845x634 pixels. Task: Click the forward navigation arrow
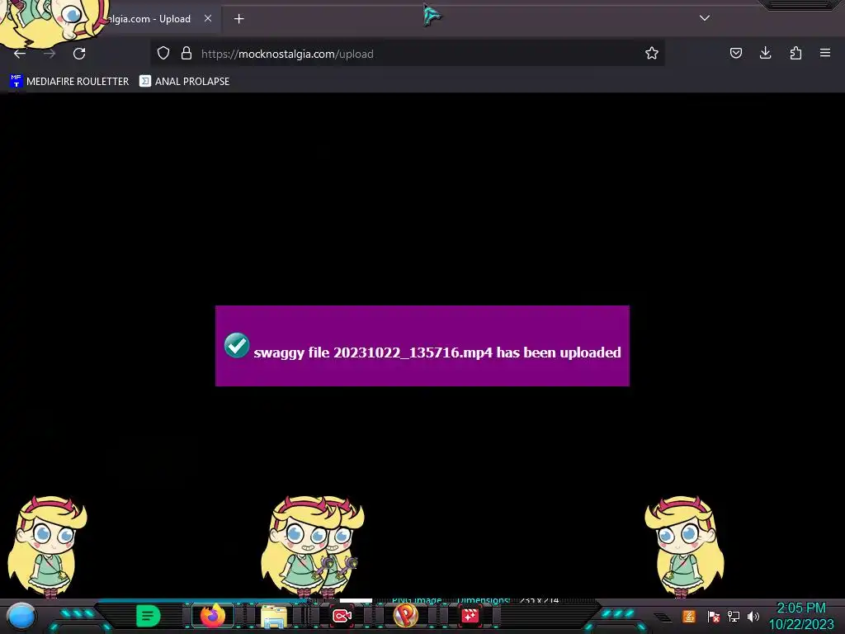point(50,54)
